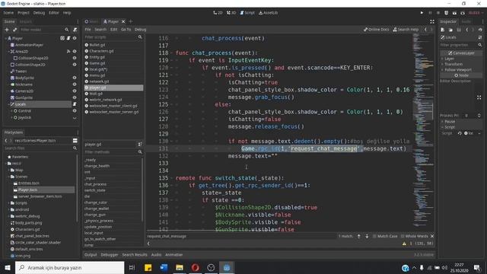
Task: Switch to 2D workspace
Action: [x=218, y=13]
